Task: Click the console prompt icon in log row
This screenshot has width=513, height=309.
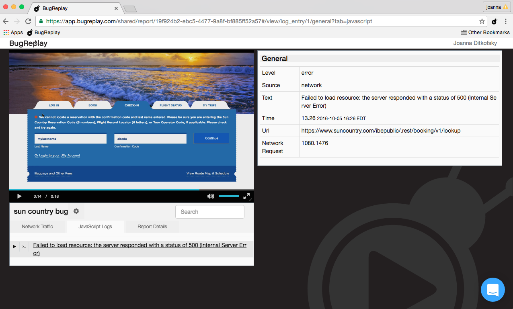Action: click(x=24, y=247)
